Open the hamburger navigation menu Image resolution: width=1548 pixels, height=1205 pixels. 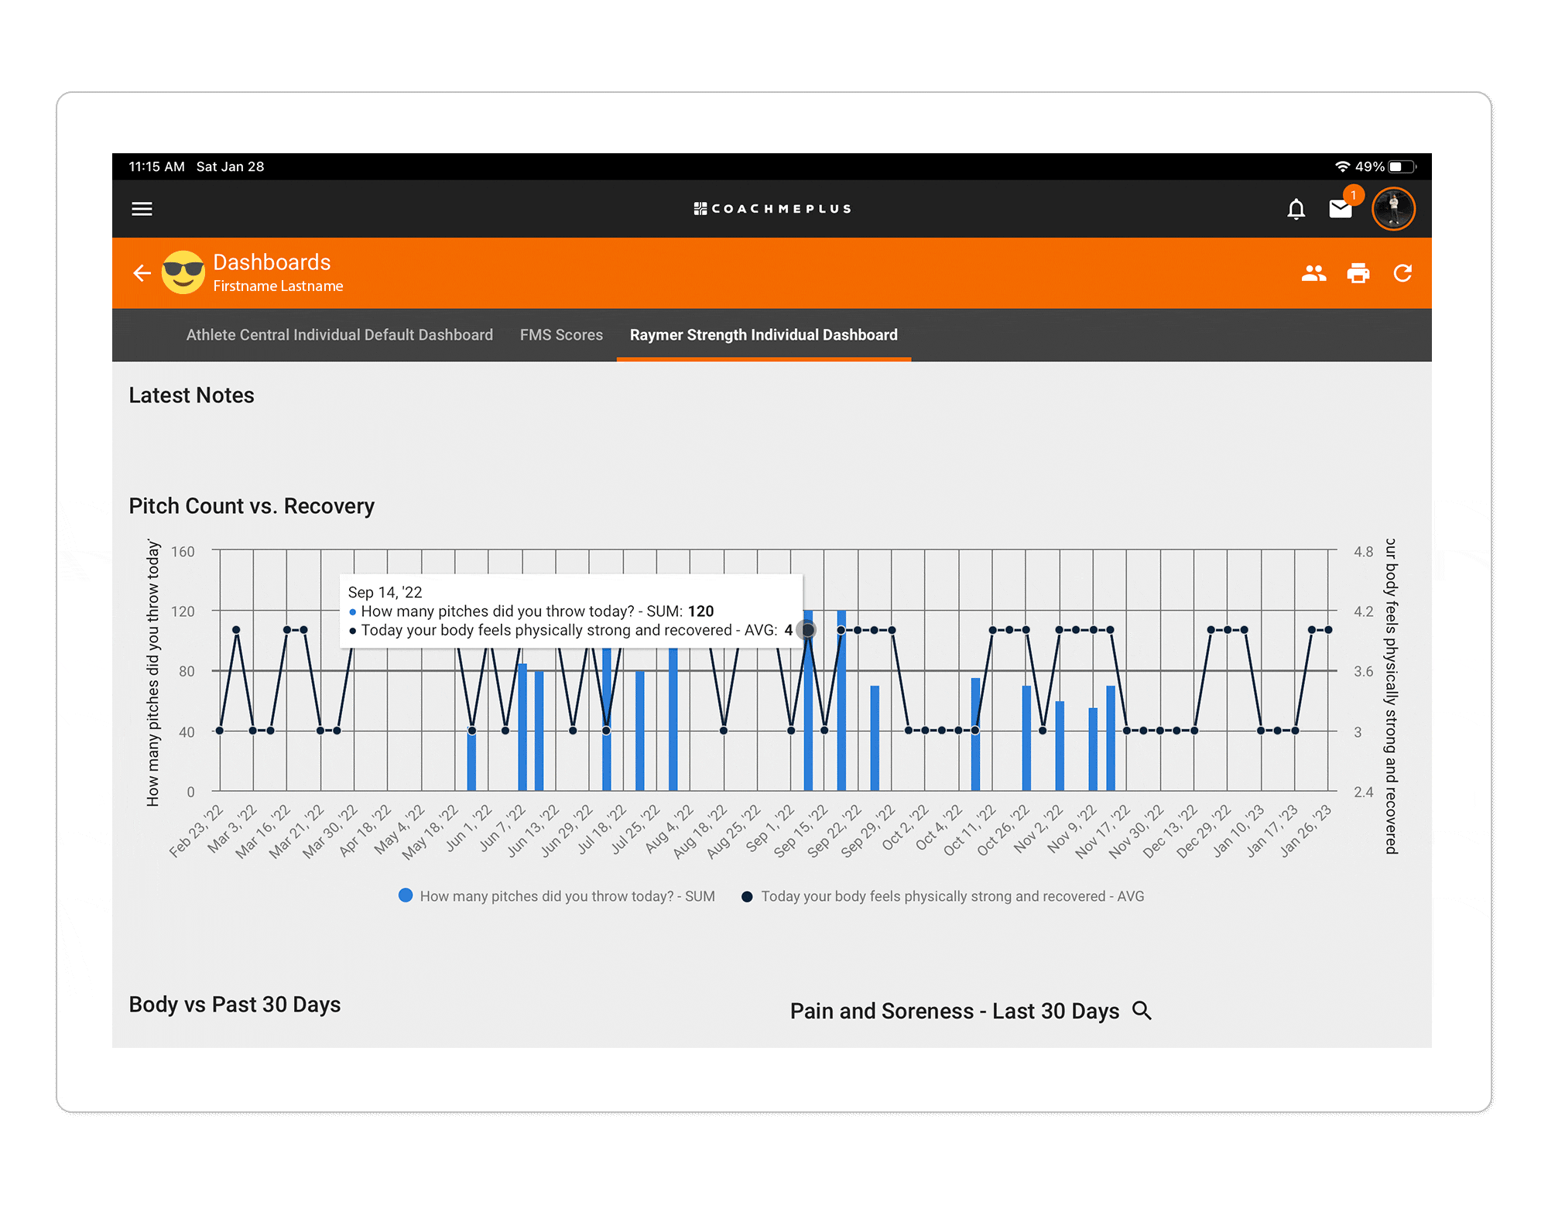(x=142, y=209)
